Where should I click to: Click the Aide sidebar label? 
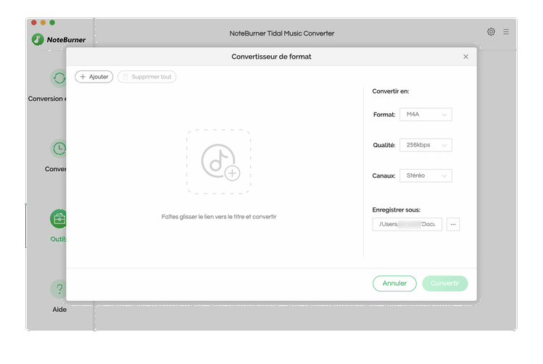click(x=59, y=310)
